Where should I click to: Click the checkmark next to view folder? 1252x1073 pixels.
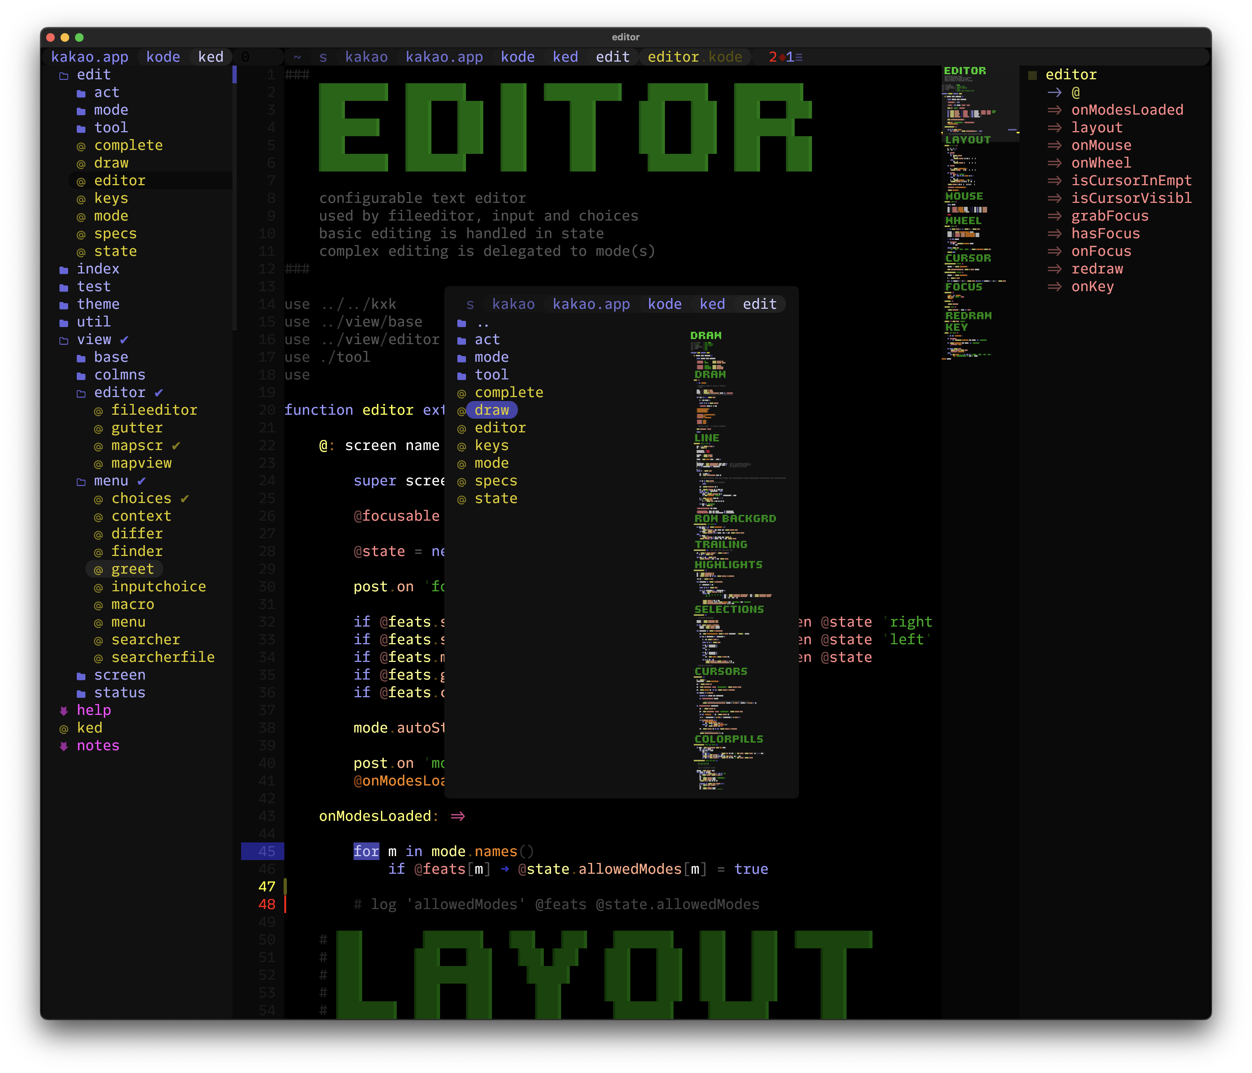click(124, 340)
